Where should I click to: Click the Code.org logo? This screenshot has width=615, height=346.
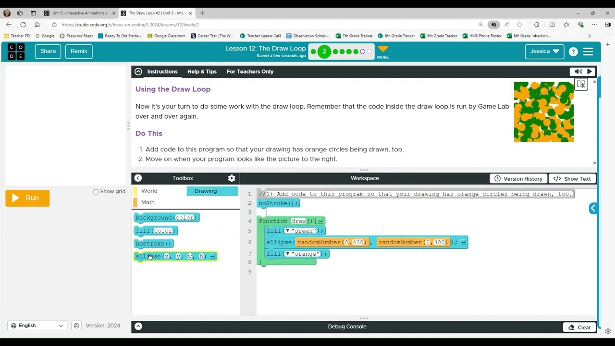pos(16,51)
